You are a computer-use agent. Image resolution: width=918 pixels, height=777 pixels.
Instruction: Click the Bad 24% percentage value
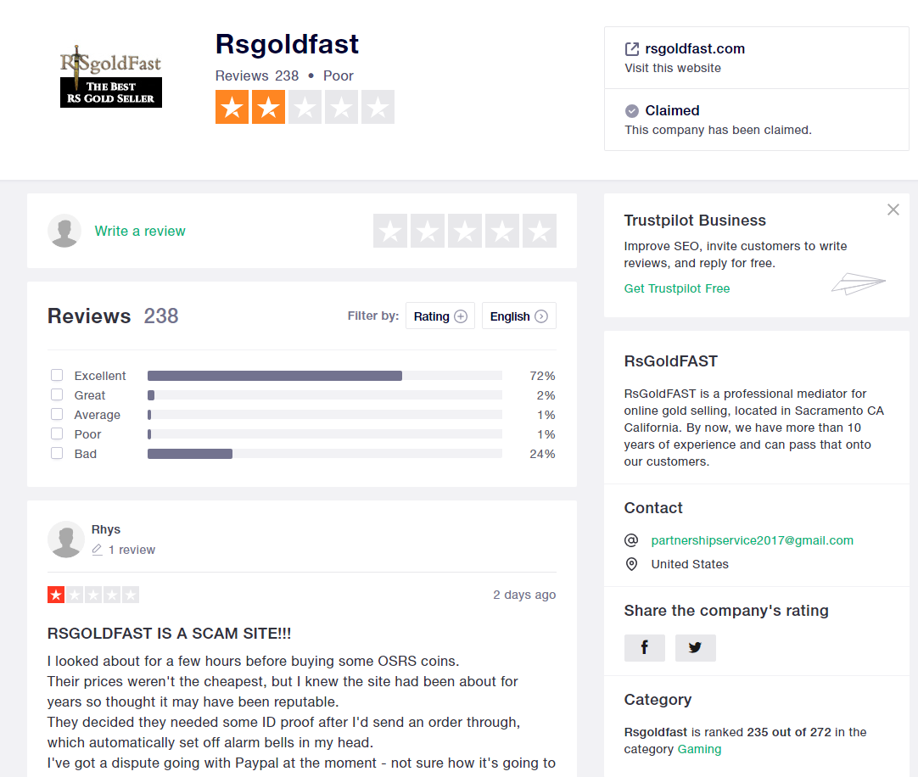[x=542, y=454]
